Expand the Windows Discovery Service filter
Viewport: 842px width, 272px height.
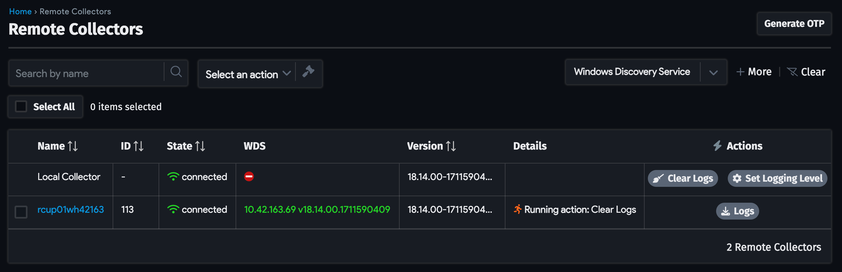coord(713,72)
